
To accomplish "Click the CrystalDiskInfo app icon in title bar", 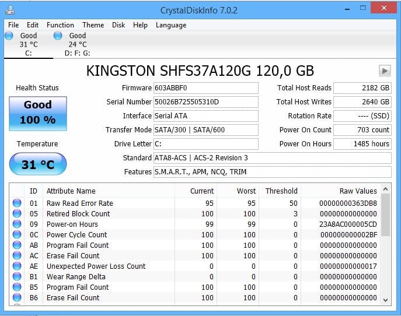I will tap(10, 10).
